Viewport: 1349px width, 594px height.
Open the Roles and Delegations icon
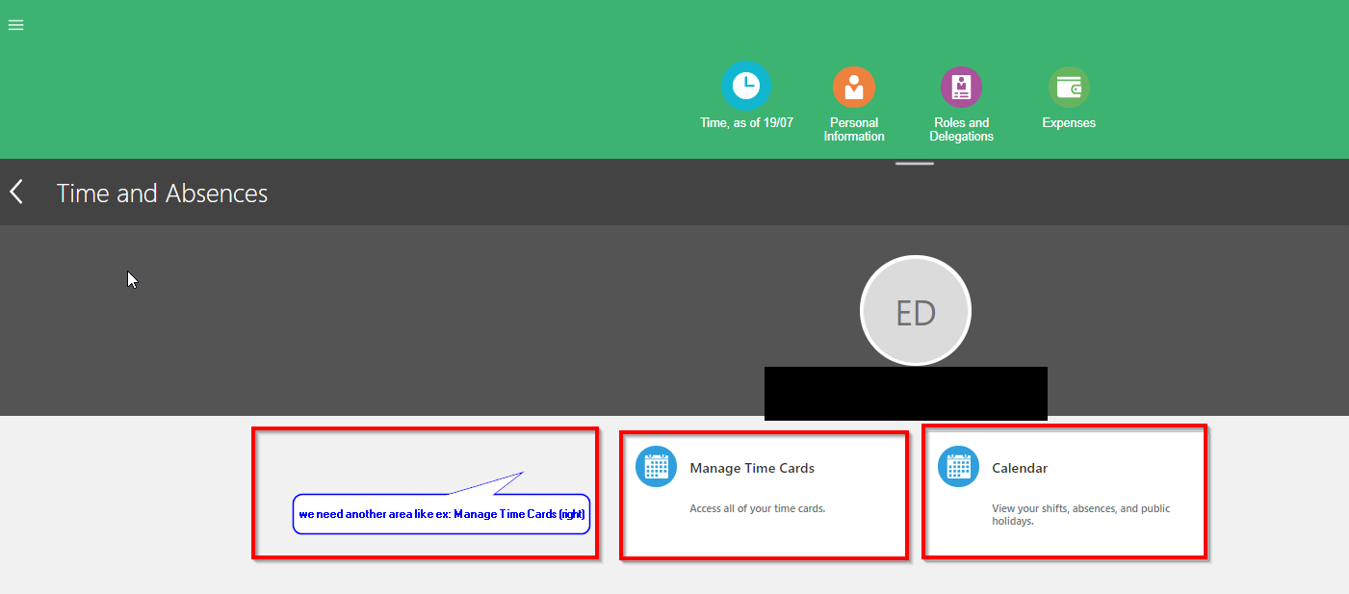click(x=961, y=88)
